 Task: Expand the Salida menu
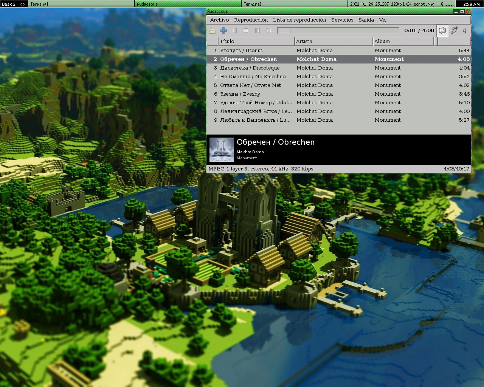366,20
